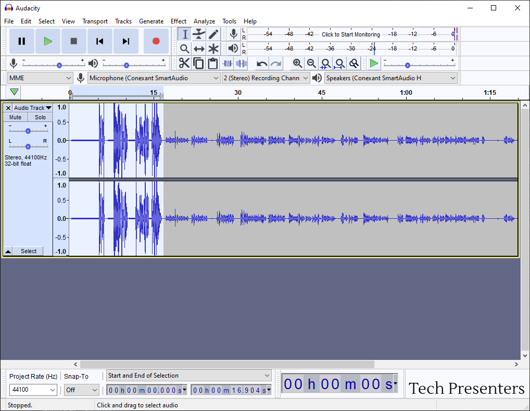
Task: Click the playback volume slider
Action: coord(134,65)
